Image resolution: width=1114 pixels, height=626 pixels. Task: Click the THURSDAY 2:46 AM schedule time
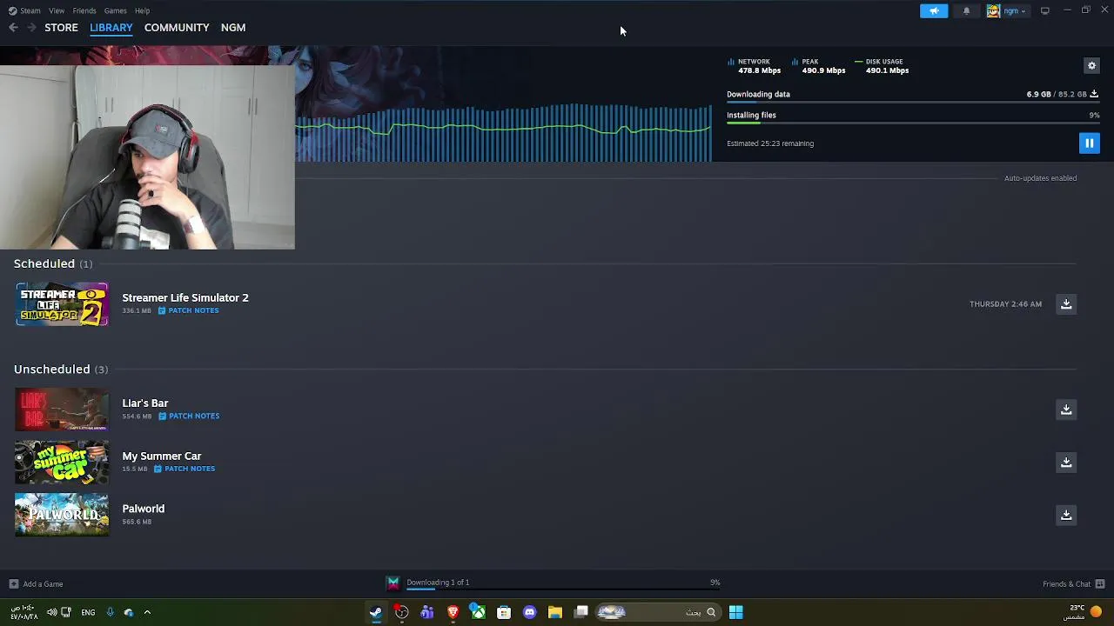pos(1006,304)
